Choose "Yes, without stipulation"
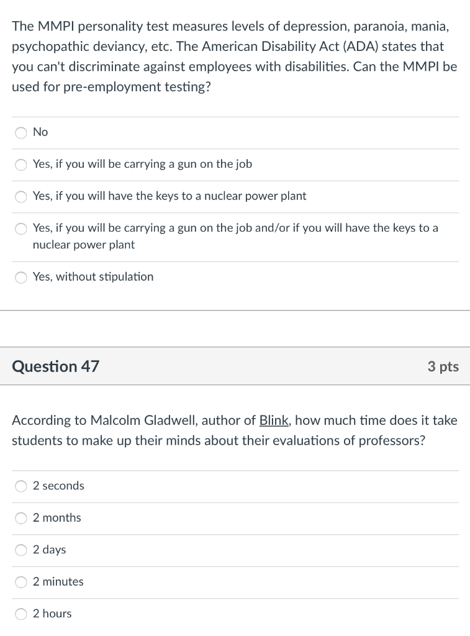This screenshot has width=470, height=636. click(21, 278)
